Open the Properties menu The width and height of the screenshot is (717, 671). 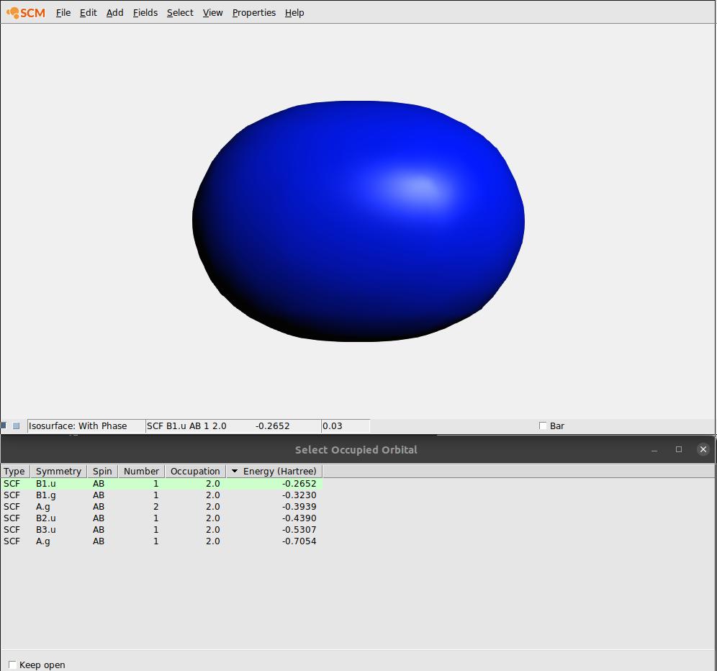tap(253, 12)
